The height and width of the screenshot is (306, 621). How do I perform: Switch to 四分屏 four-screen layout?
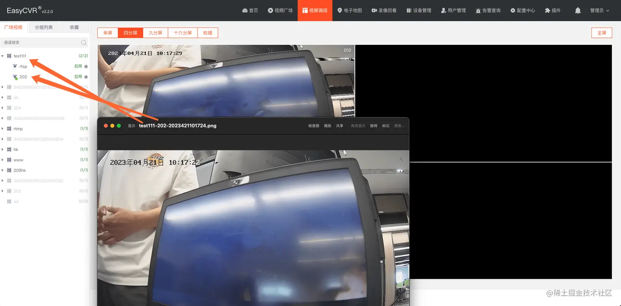point(130,33)
